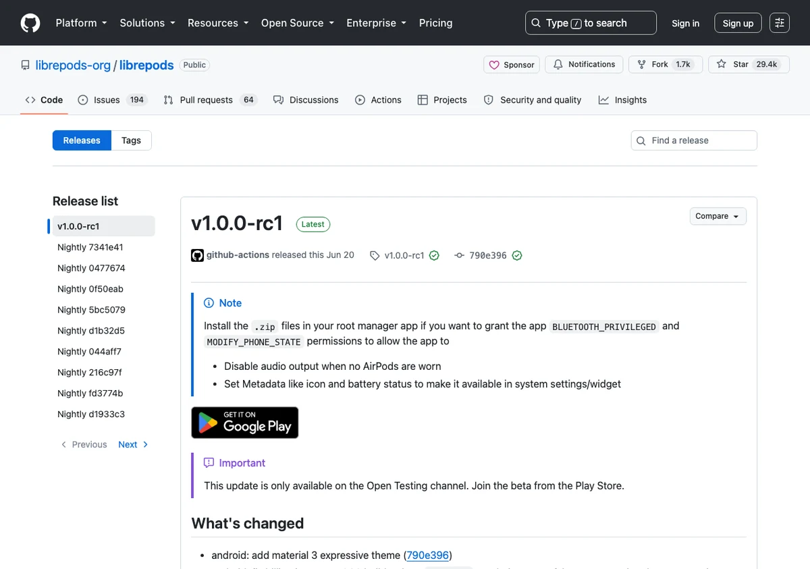810x569 pixels.
Task: Click the Find a release input
Action: [694, 140]
